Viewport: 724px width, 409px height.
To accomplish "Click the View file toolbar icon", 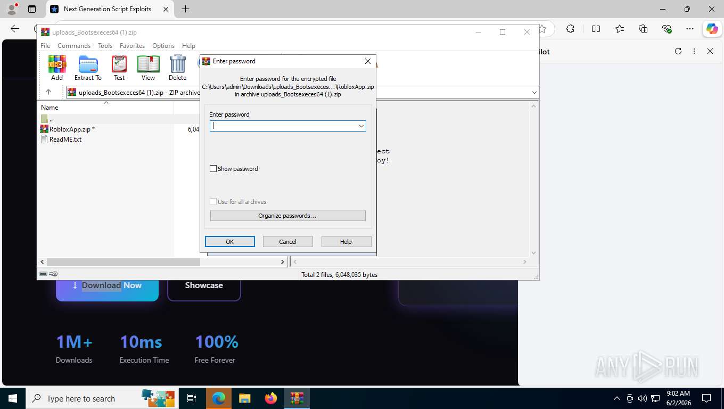I will [x=148, y=68].
